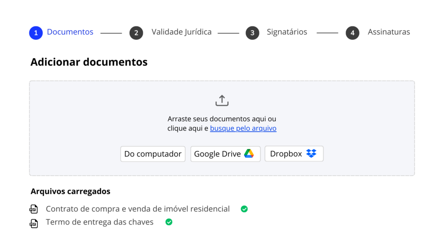
Task: Go to the Documentos step
Action: [x=70, y=32]
